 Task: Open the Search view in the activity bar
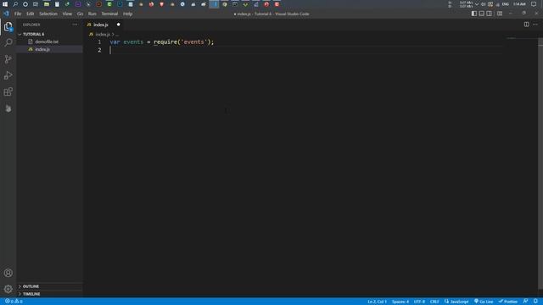[8, 42]
